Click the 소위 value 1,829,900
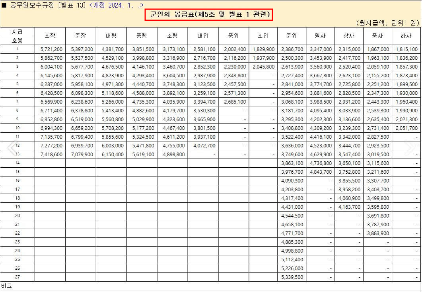This screenshot has height=292, width=422. pos(263,49)
